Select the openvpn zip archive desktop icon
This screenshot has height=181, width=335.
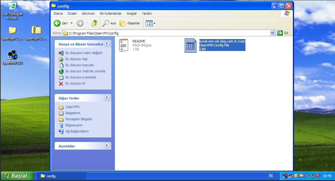click(x=36, y=33)
